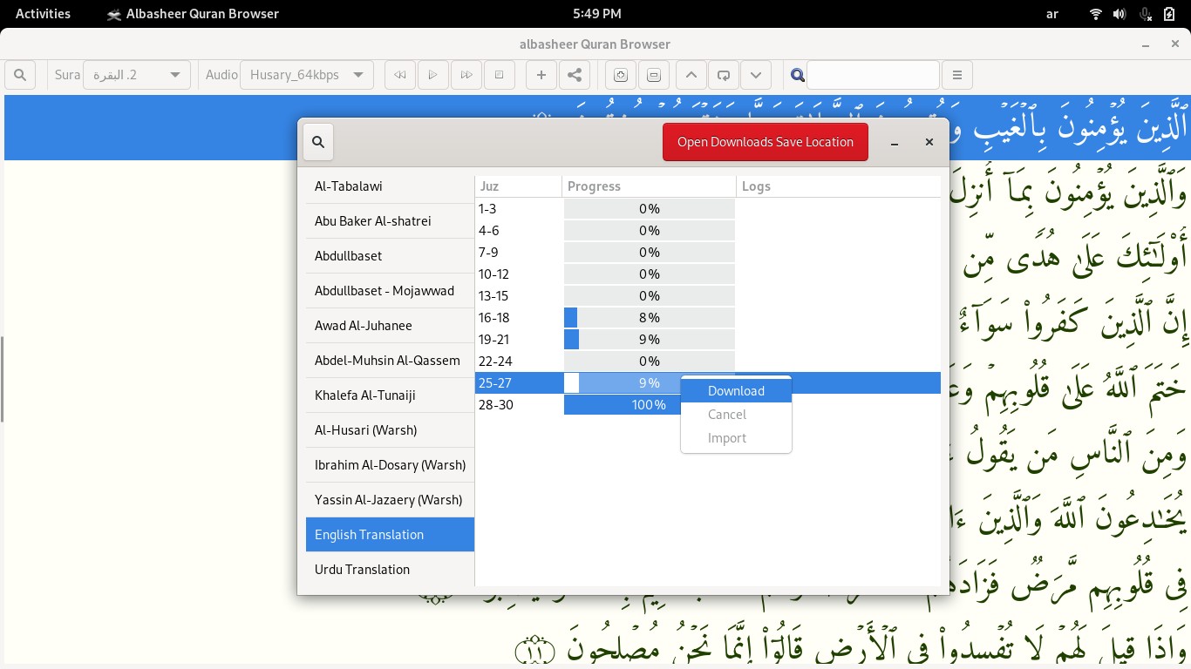Click the Juz column header
1191x669 pixels.
[x=518, y=186]
